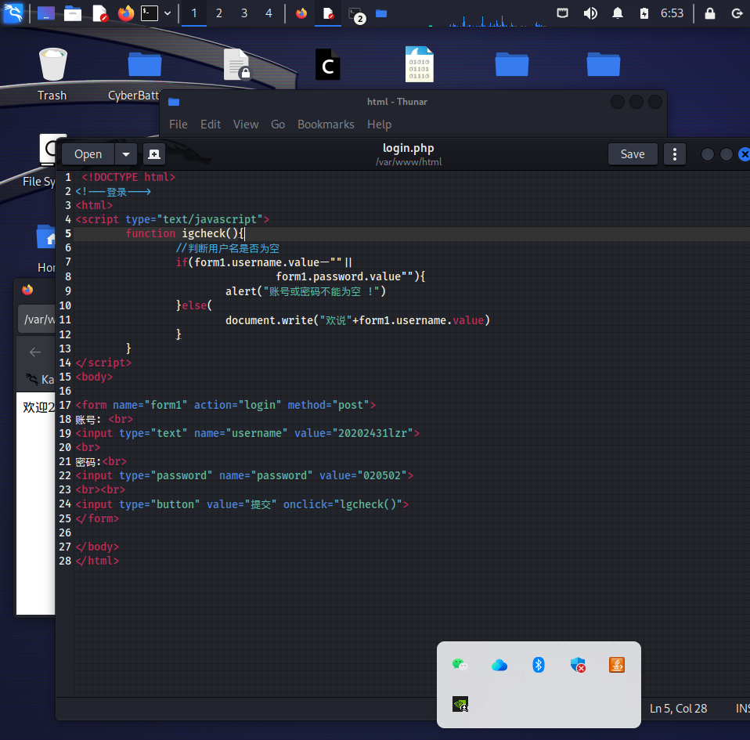The height and width of the screenshot is (740, 750).
Task: Select the C source file desktop icon
Action: (328, 64)
